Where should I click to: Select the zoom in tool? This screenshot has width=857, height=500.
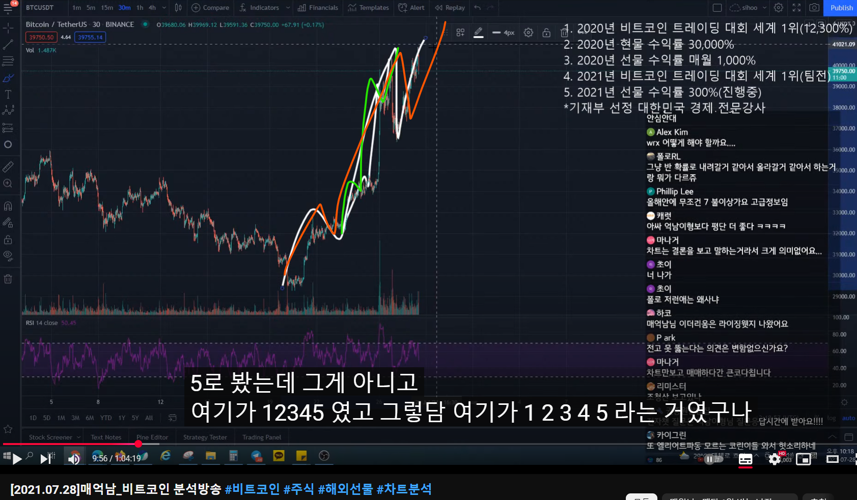point(8,183)
